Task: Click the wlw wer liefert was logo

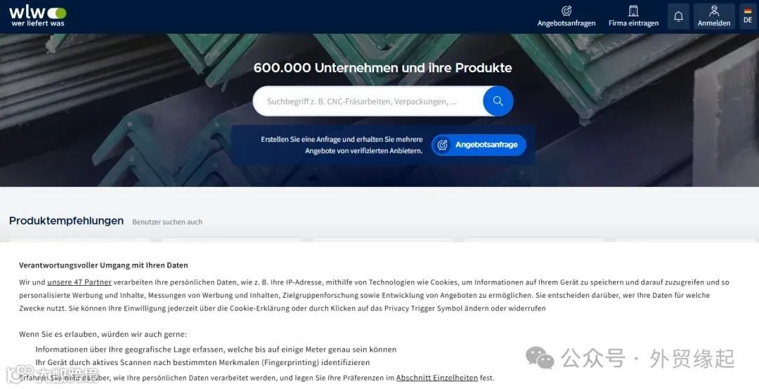Action: pyautogui.click(x=38, y=16)
